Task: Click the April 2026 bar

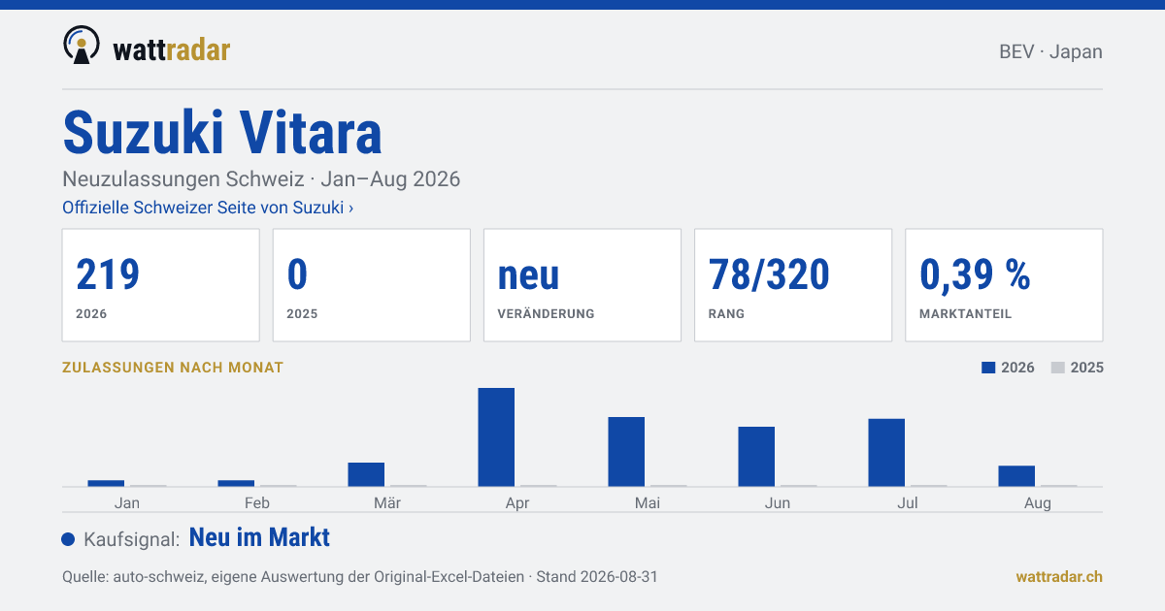Action: pos(496,437)
